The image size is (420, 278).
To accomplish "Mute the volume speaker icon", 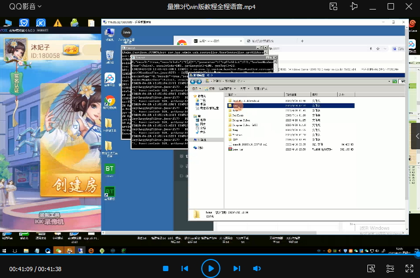I will [257, 268].
